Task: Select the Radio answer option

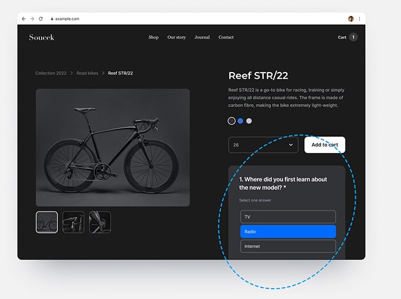Action: coord(288,232)
